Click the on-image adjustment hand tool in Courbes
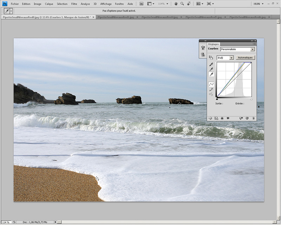 (211, 58)
